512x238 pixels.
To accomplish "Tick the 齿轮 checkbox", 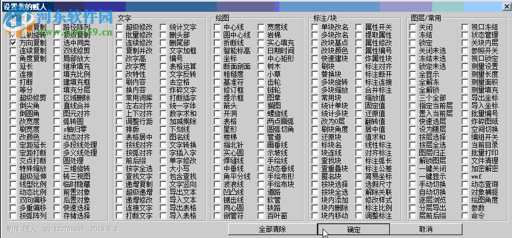I will pos(261,82).
